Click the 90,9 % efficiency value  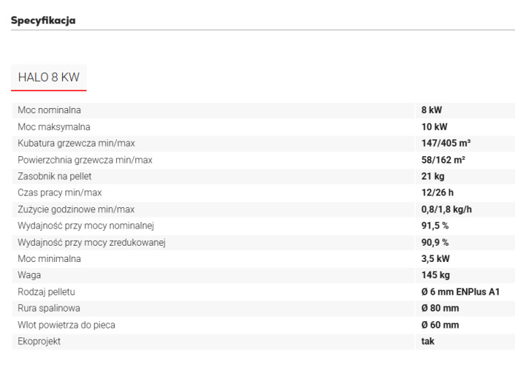[435, 243]
